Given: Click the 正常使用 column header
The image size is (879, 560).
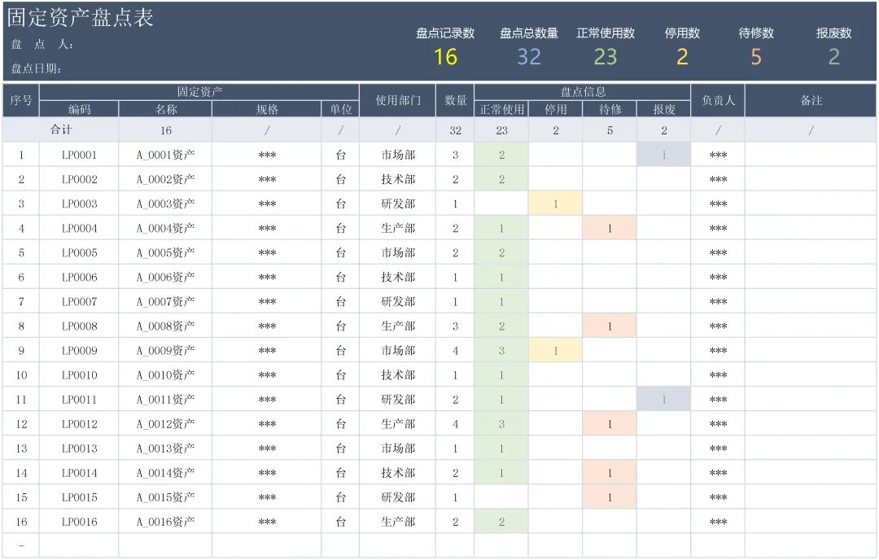Looking at the screenshot, I should [501, 109].
